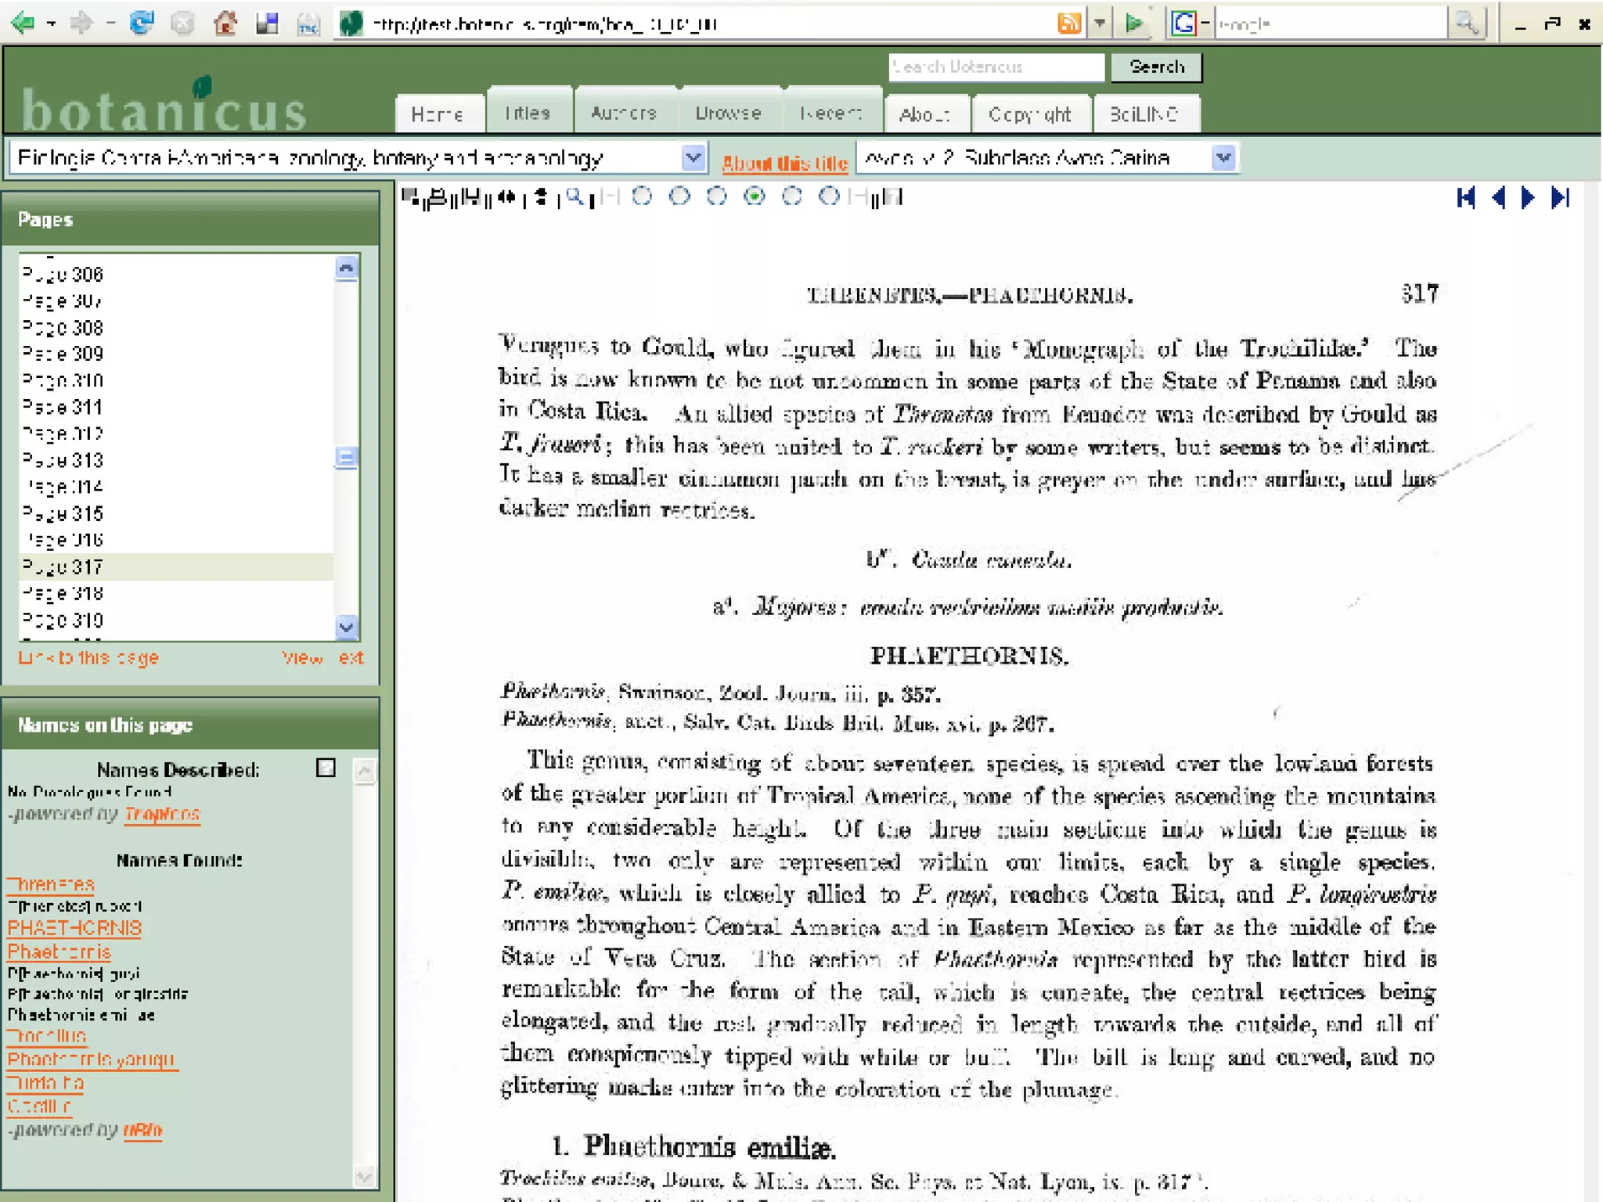Click the Search Botanicus input field
This screenshot has height=1202, width=1603.
[x=996, y=67]
